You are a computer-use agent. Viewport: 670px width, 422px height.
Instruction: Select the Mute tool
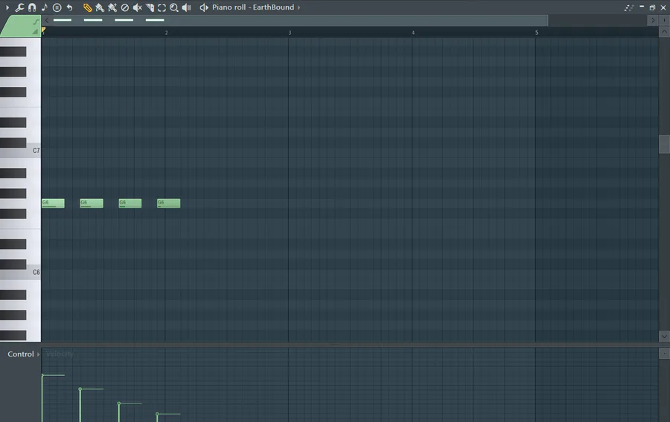(137, 7)
